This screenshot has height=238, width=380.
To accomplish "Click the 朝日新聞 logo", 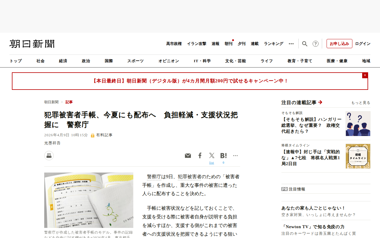I will tap(32, 44).
